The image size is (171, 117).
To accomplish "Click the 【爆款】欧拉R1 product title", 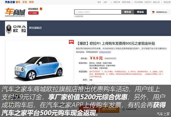I will pos(116,43).
